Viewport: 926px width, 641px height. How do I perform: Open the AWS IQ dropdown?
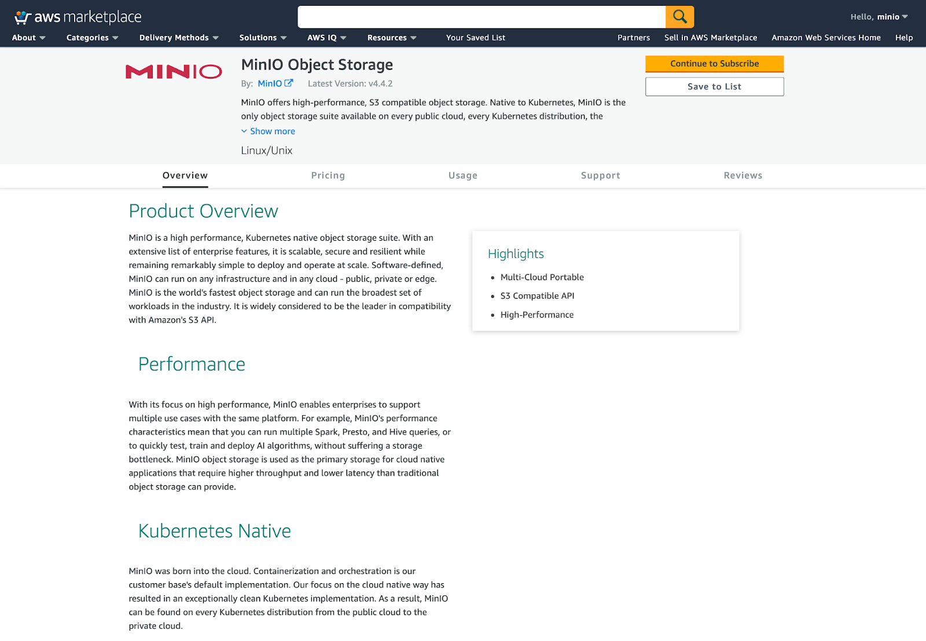click(326, 38)
